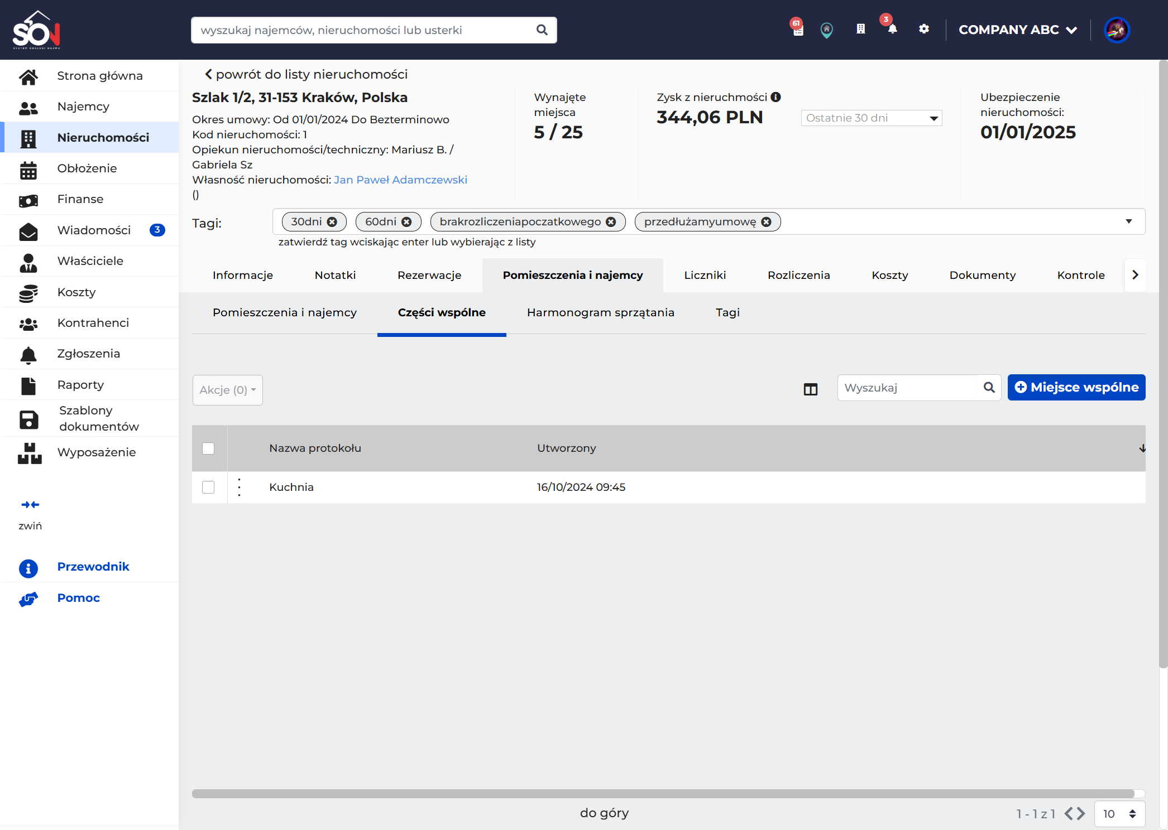Click the Wyszukaj table search field
Image resolution: width=1168 pixels, height=830 pixels.
[919, 388]
